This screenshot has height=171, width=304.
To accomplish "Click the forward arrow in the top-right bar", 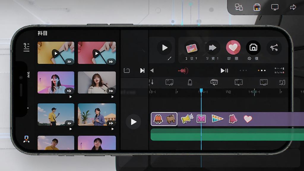I will tap(293, 7).
